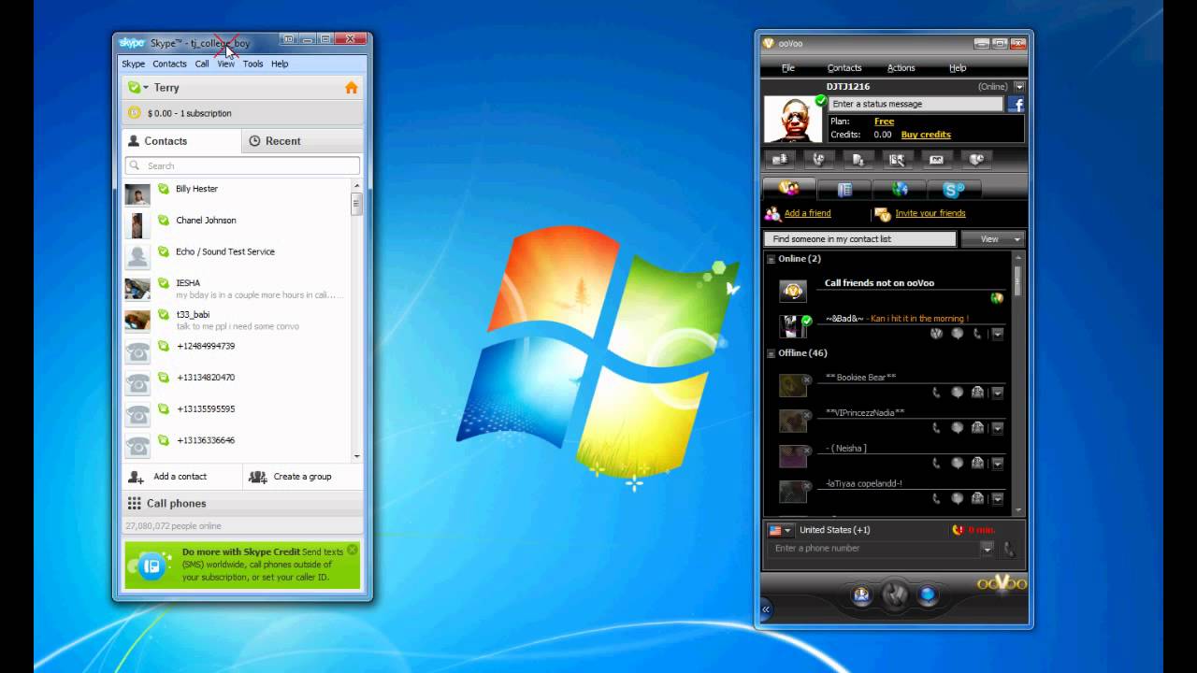Screen dimensions: 1197x673
Task: Collapse the Offline (46) group
Action: point(772,353)
